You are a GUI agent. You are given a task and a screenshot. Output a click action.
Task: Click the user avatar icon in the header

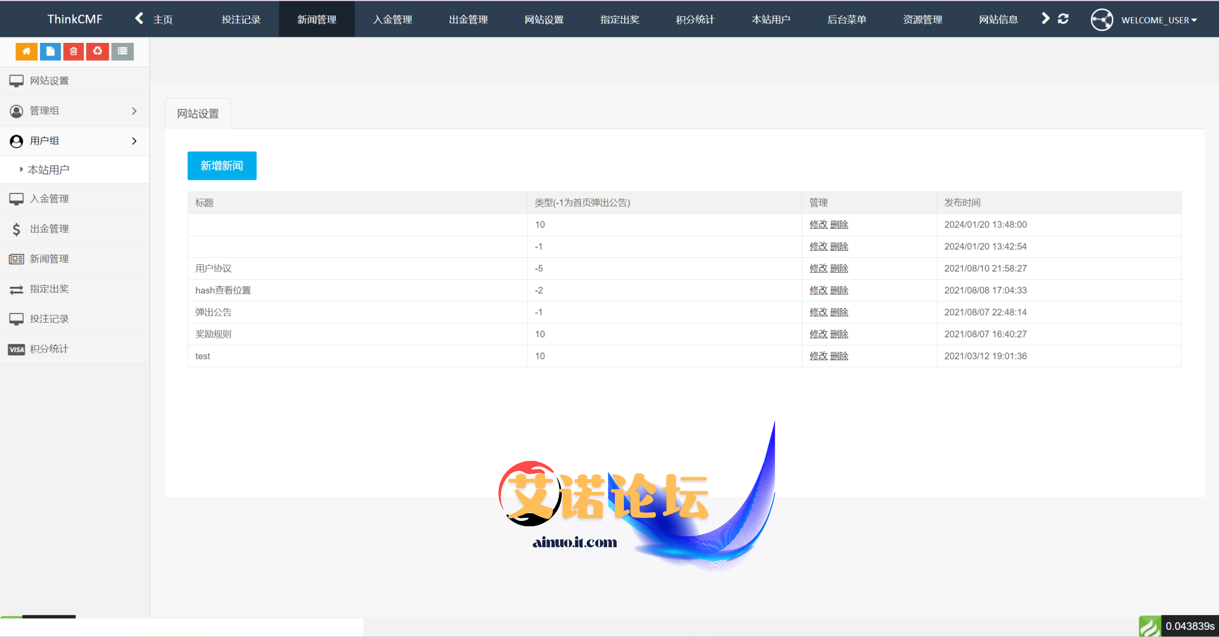pyautogui.click(x=1102, y=20)
